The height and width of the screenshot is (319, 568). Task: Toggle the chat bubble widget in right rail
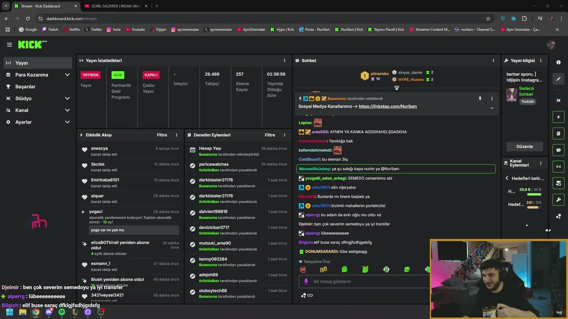point(558,150)
